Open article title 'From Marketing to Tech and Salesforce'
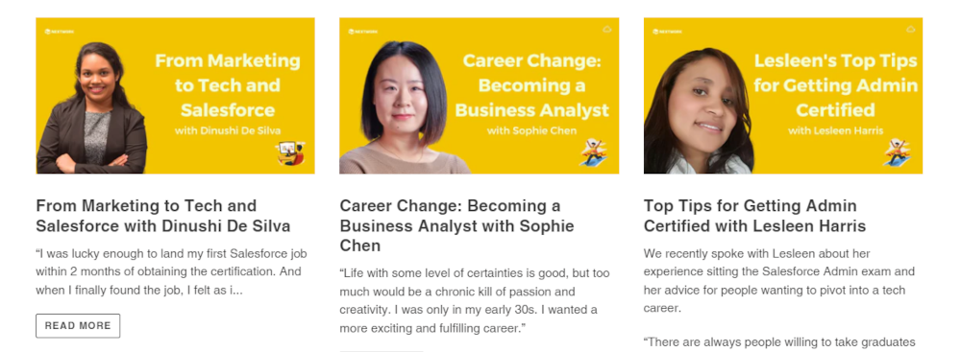The image size is (961, 352). (x=163, y=216)
